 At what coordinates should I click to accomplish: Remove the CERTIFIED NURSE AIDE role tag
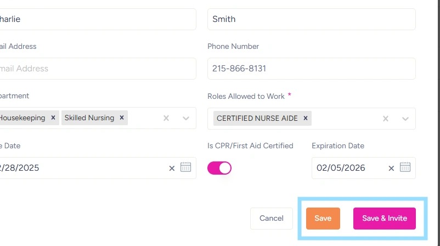306,118
